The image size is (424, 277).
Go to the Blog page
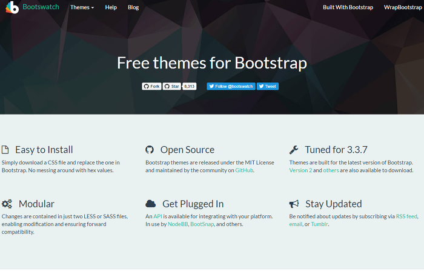click(x=133, y=7)
